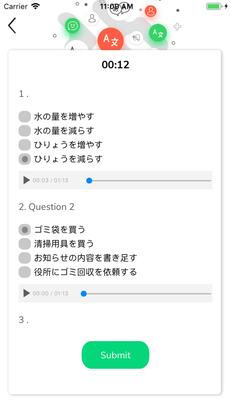Play the first question's audio clip
The width and height of the screenshot is (231, 410).
click(x=26, y=180)
